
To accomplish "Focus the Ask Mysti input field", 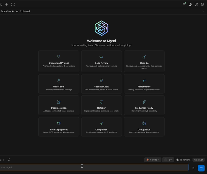I will pyautogui.click(x=94, y=168).
